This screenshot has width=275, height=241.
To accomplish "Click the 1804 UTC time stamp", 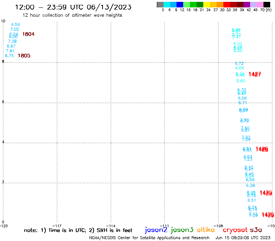I will coord(29,34).
